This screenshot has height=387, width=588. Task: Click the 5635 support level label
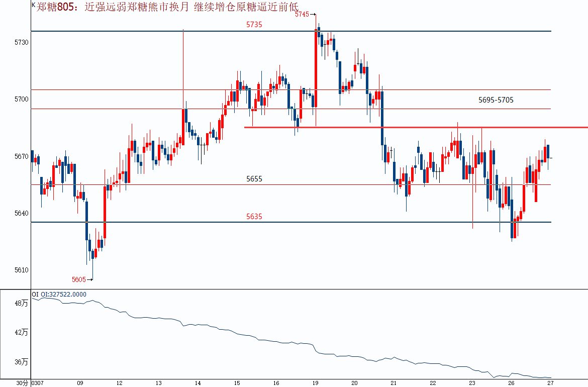click(254, 217)
